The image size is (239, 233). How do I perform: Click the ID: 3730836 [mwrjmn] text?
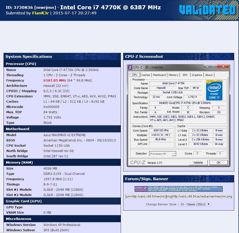31,7
